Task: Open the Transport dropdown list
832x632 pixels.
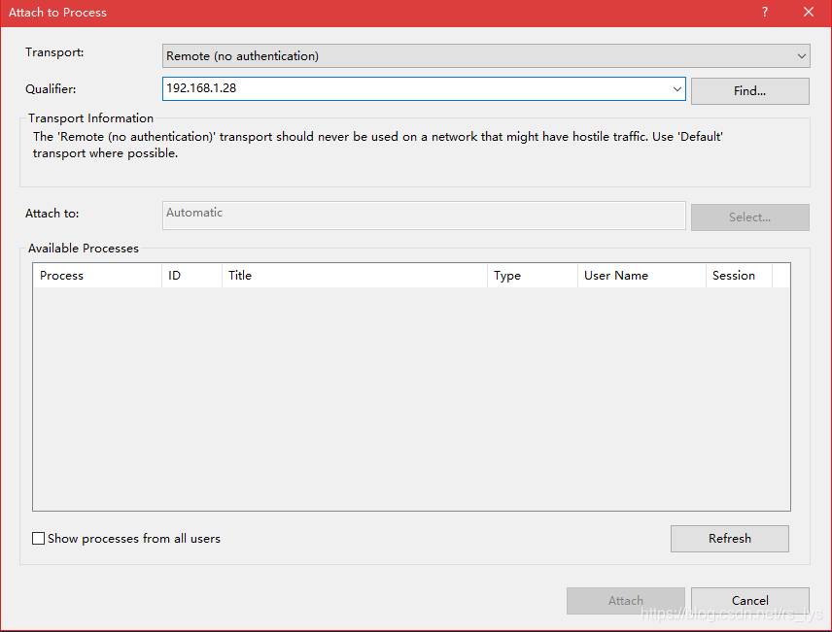Action: click(x=486, y=55)
